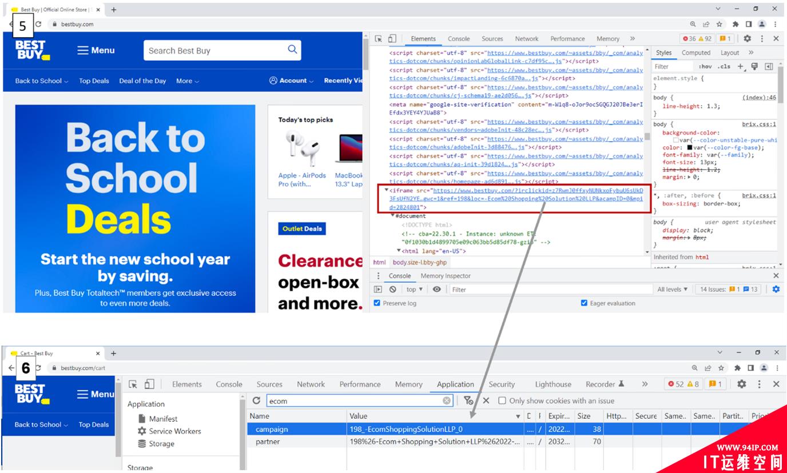Select body.size-l.bby-ghp breadcrumb
The image size is (787, 473).
(x=420, y=262)
